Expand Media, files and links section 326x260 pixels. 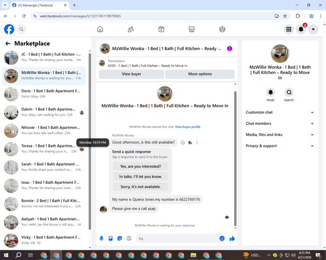280,135
